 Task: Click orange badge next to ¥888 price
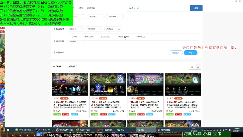click(x=64, y=98)
